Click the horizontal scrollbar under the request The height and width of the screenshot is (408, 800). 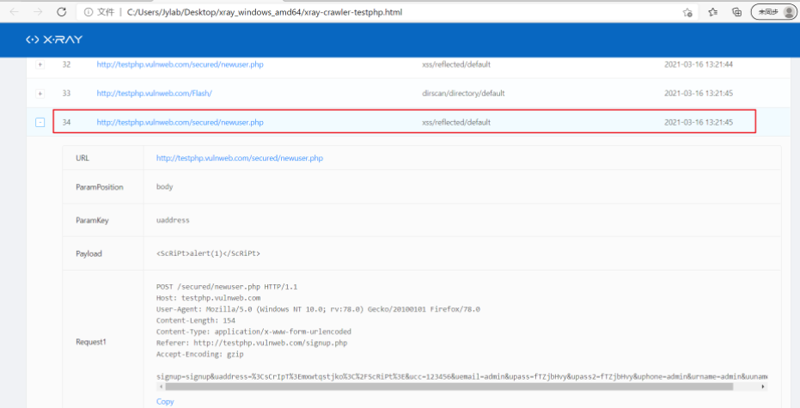tap(449, 387)
